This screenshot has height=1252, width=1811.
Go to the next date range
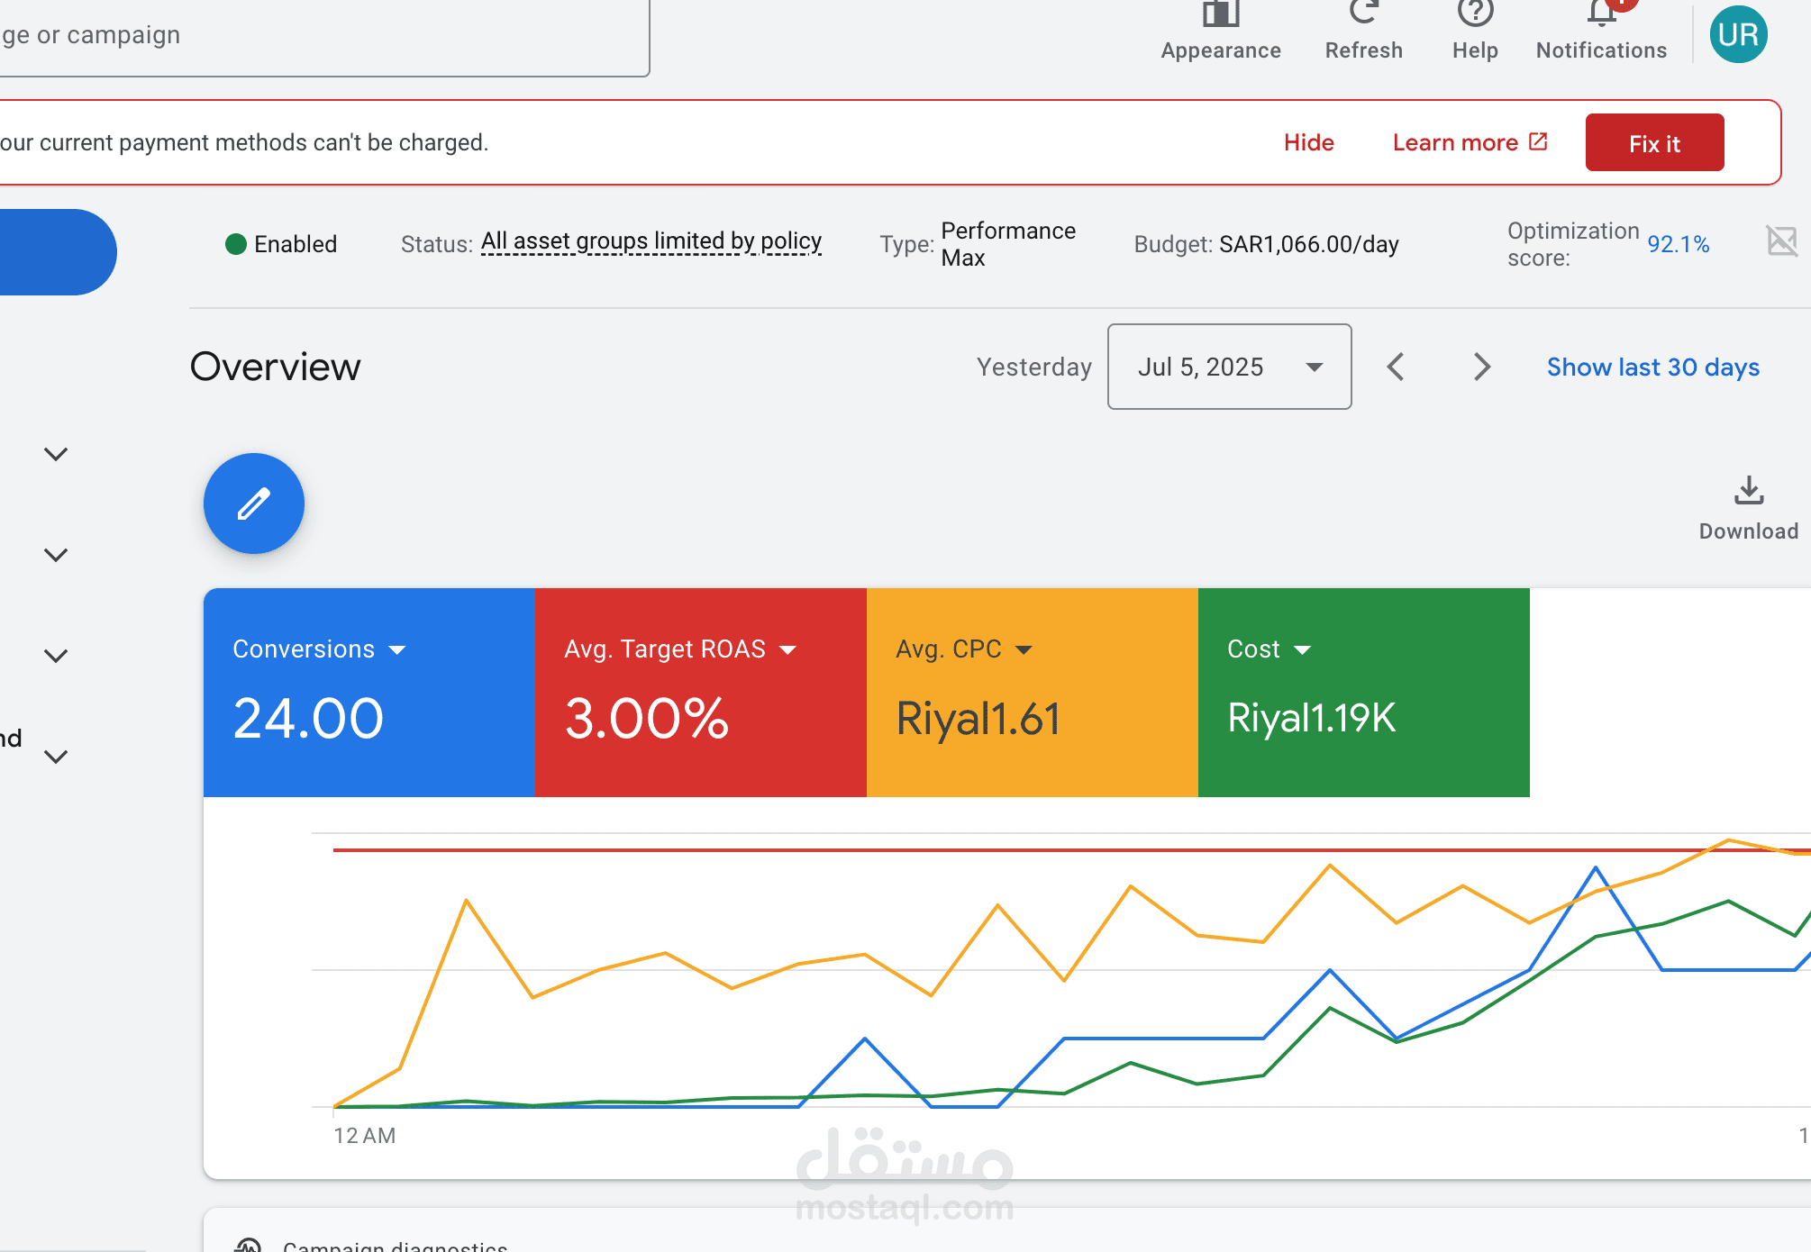click(1481, 367)
